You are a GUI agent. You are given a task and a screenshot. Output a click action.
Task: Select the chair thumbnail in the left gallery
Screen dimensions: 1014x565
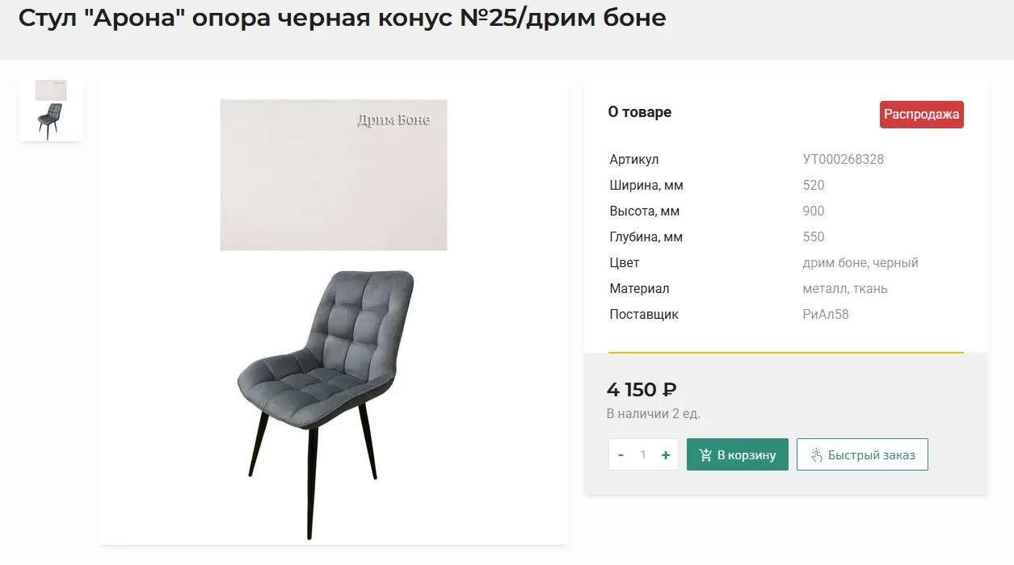point(50,111)
